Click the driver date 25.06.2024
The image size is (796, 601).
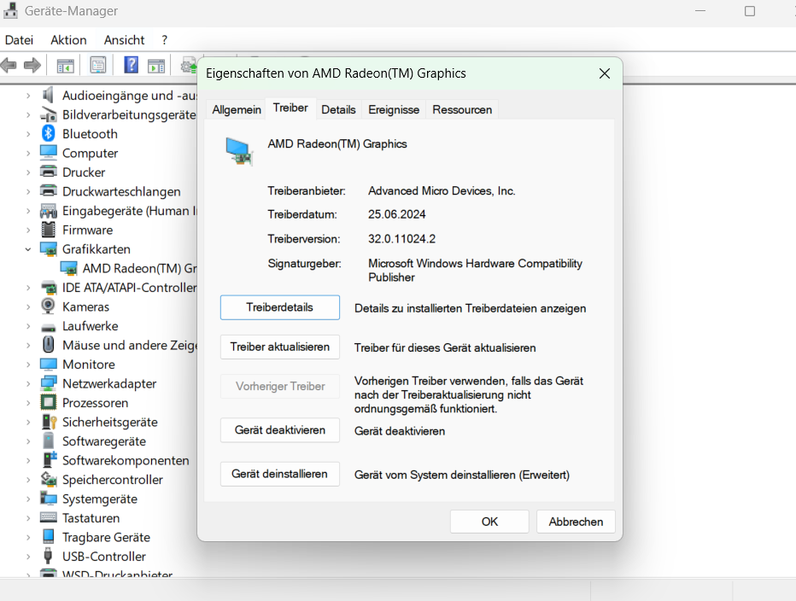pos(396,215)
